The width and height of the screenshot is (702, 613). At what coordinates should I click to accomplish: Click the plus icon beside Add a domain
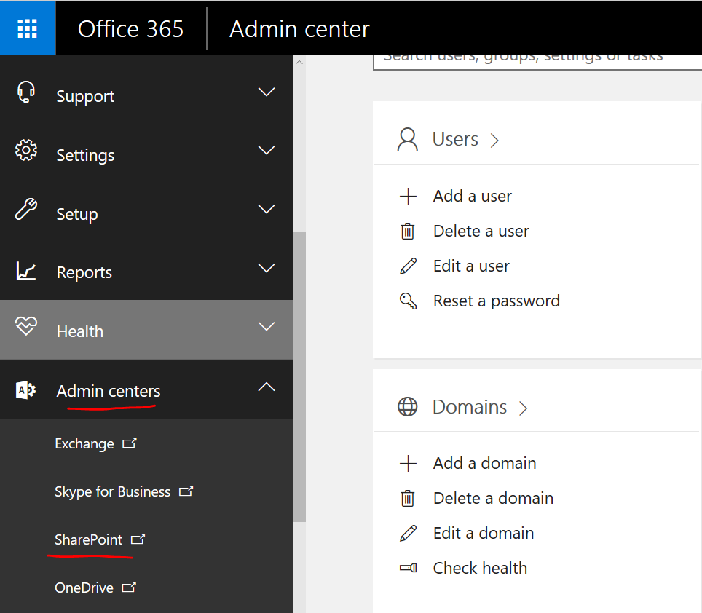pos(408,463)
